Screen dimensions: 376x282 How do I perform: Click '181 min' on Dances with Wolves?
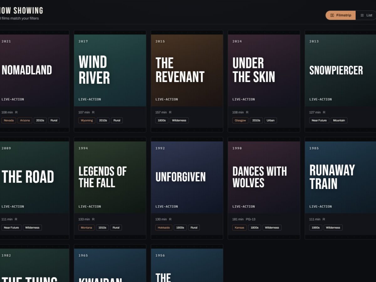point(238,219)
